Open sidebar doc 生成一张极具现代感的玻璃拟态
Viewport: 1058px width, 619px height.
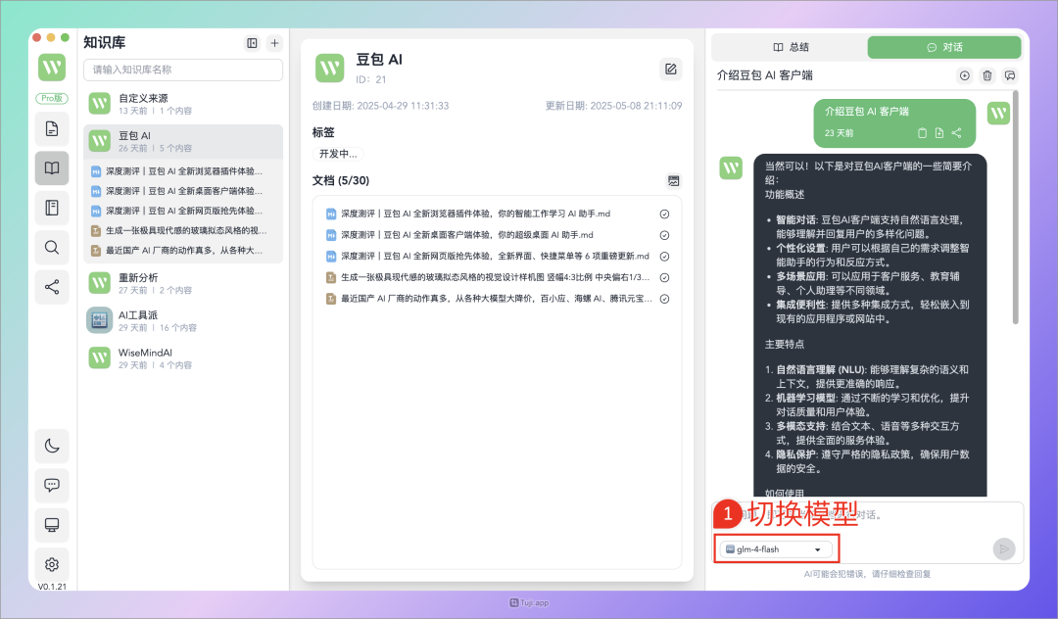[x=177, y=230]
